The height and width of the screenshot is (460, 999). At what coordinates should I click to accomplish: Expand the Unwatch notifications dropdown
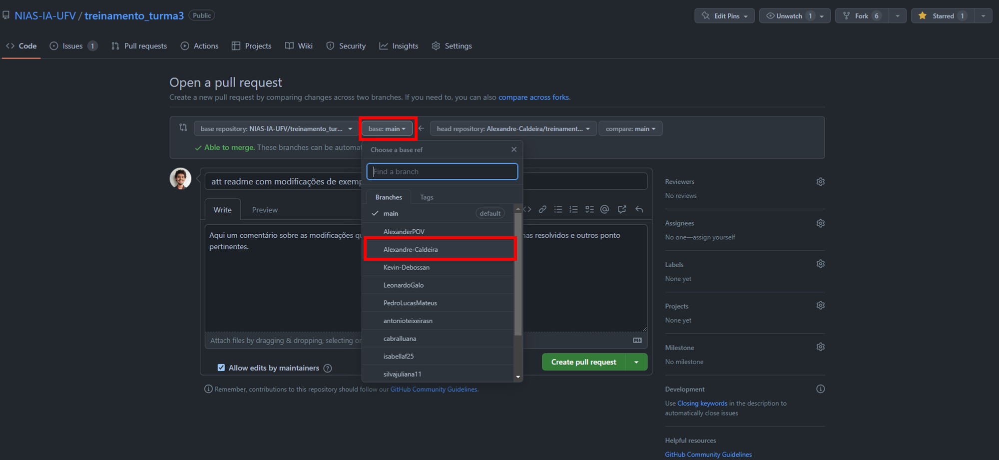[822, 16]
